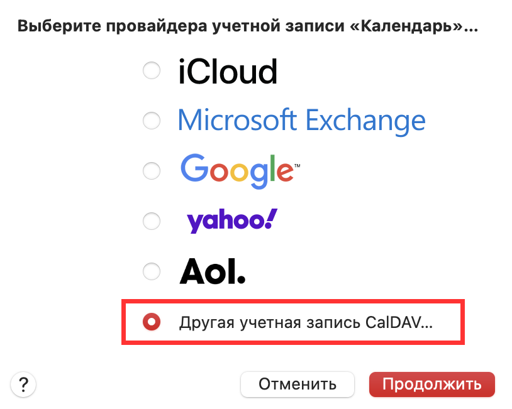Select the Google account radio button
512x409 pixels.
pyautogui.click(x=152, y=170)
